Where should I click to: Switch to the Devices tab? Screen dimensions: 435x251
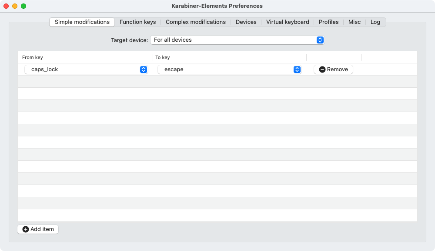tap(246, 22)
